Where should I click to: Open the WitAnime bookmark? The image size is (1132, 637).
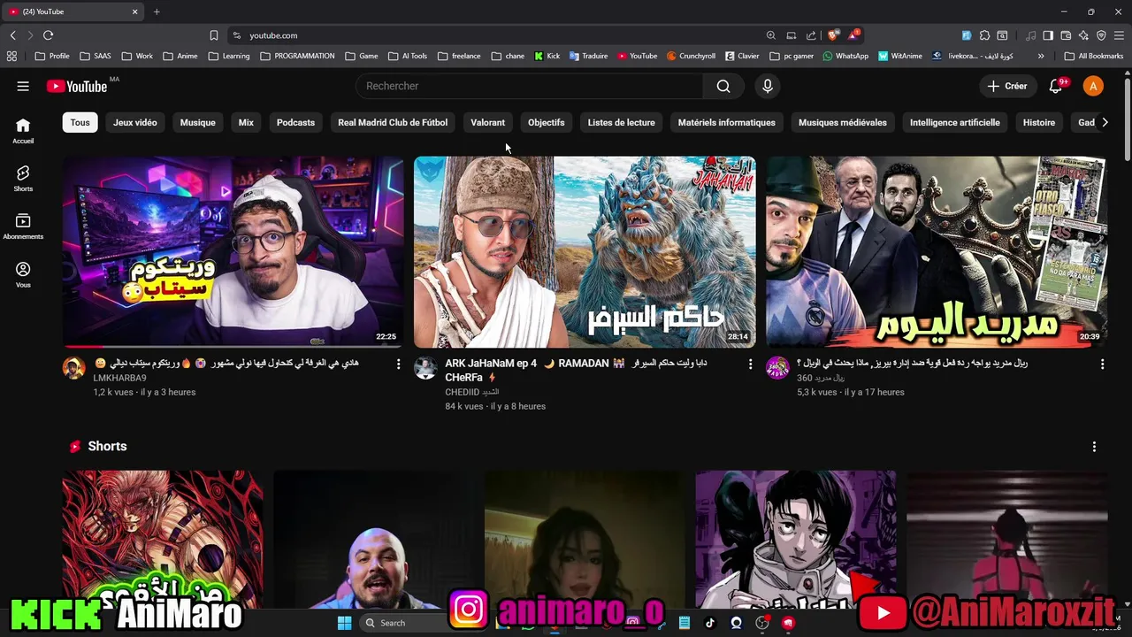click(900, 56)
